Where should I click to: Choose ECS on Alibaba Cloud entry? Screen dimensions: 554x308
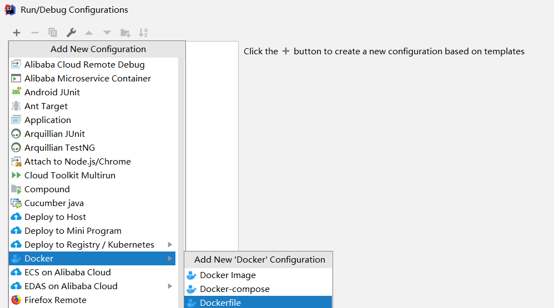tap(92, 273)
